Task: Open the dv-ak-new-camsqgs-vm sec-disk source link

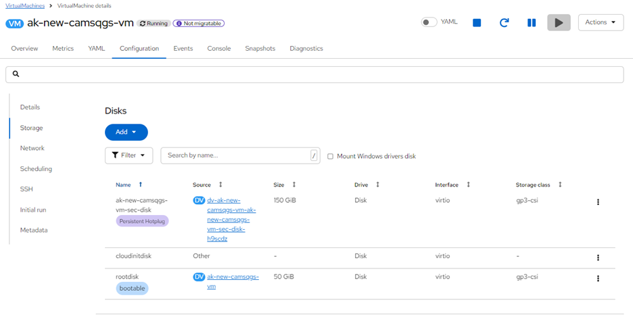Action: [x=231, y=220]
